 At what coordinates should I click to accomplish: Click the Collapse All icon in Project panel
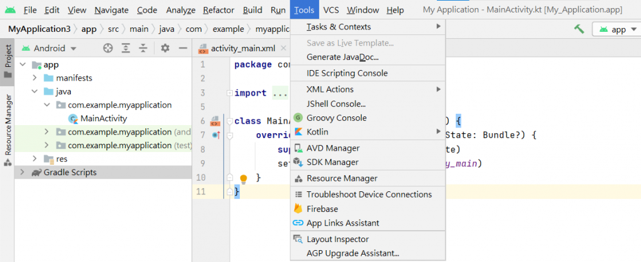pyautogui.click(x=143, y=48)
